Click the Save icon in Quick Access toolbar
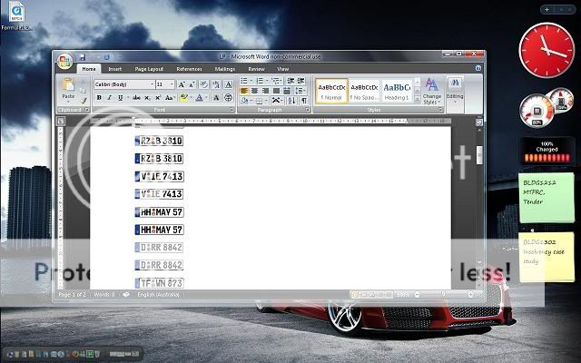The image size is (581, 363). (82, 57)
